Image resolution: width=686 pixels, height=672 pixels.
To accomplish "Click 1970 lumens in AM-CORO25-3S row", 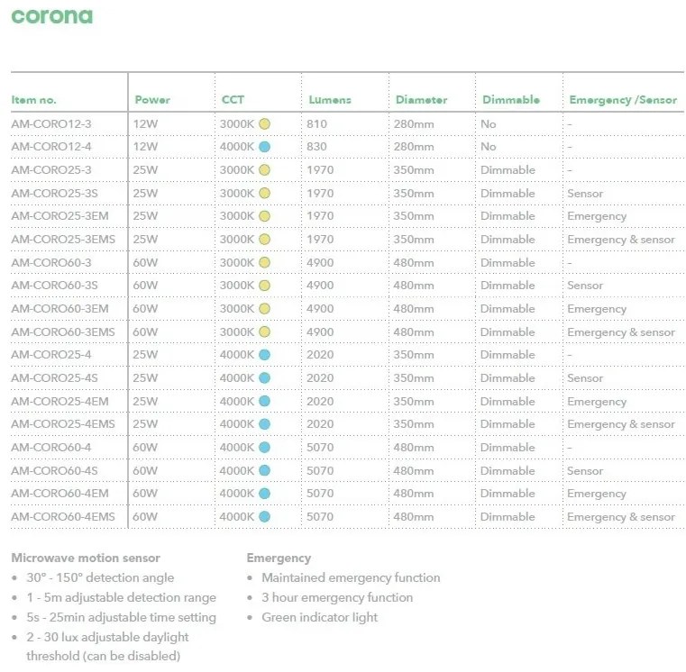I will tap(320, 194).
